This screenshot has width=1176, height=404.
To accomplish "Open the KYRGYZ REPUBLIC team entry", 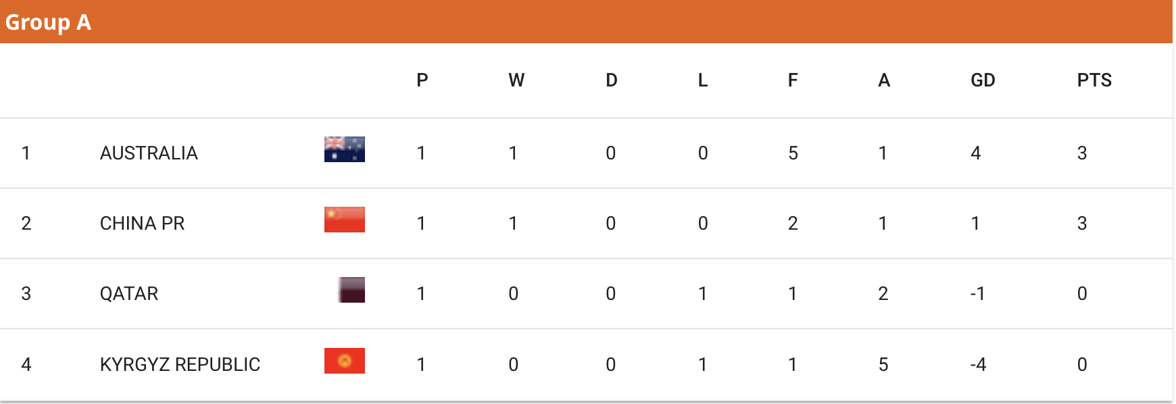I will point(180,365).
